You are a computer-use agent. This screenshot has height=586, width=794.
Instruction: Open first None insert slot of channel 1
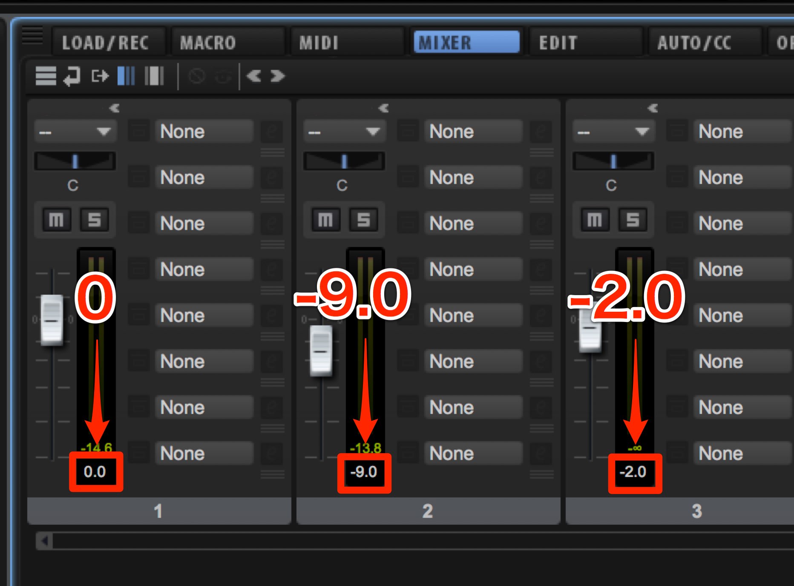(204, 131)
